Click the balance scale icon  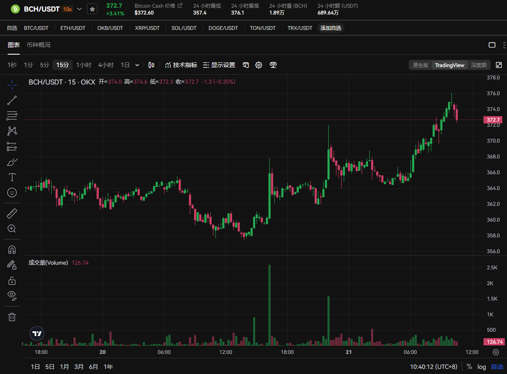pyautogui.click(x=273, y=65)
